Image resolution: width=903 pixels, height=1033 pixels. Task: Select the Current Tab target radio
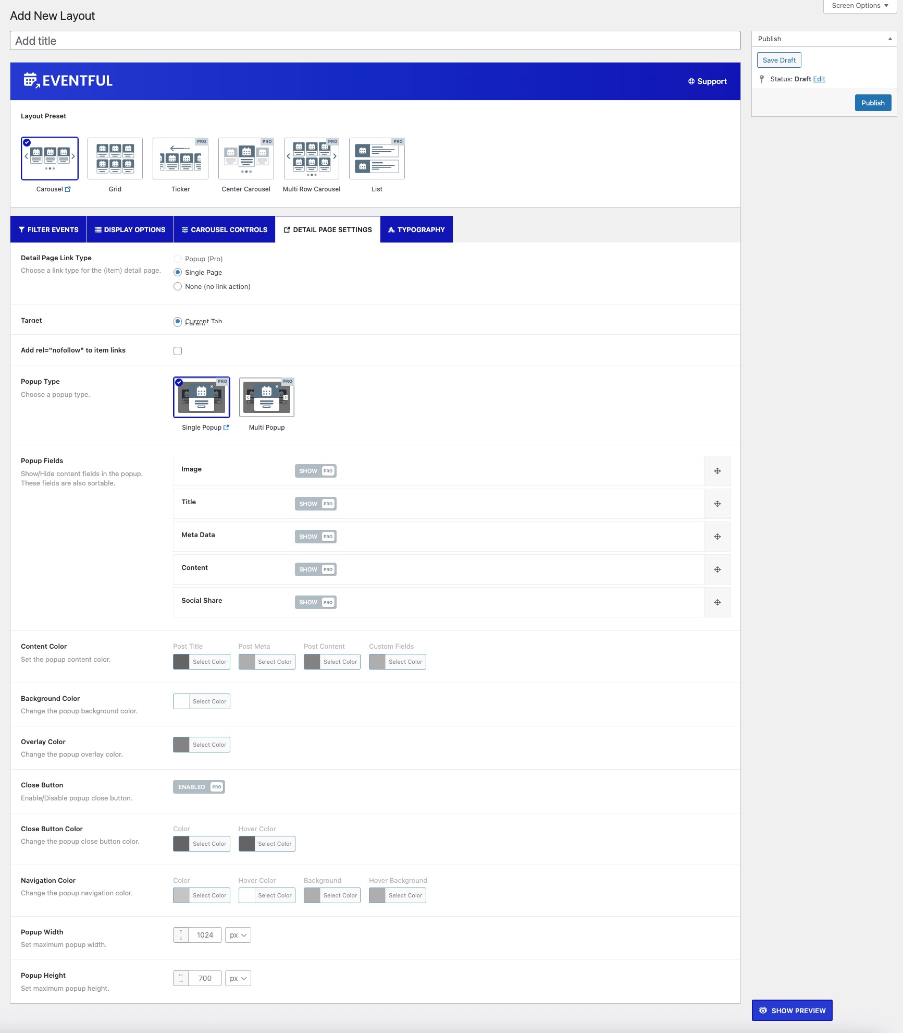pyautogui.click(x=178, y=321)
